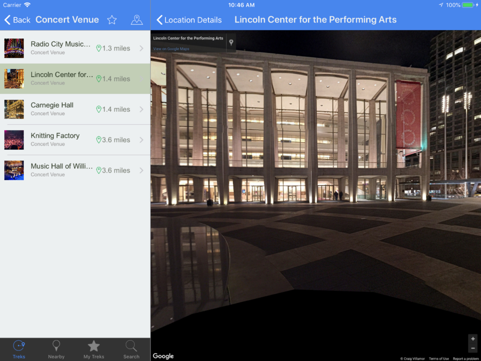The image size is (481, 361).
Task: Click the 3.6 miles Knitting Factory distance
Action: 116,140
